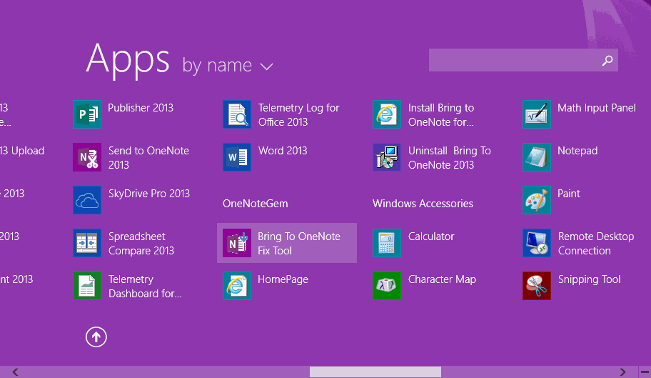This screenshot has width=651, height=378.
Task: Click the 'Snipping Tool' label text
Action: [589, 279]
